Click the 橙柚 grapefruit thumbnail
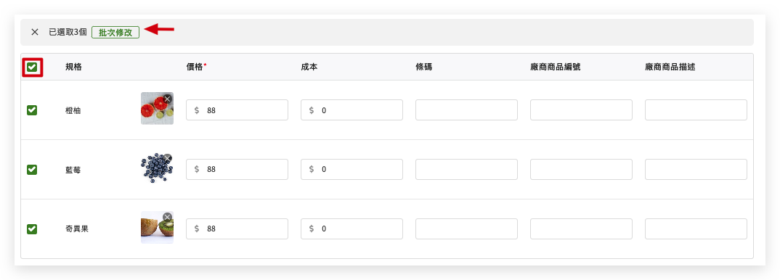780x280 pixels. coord(157,108)
